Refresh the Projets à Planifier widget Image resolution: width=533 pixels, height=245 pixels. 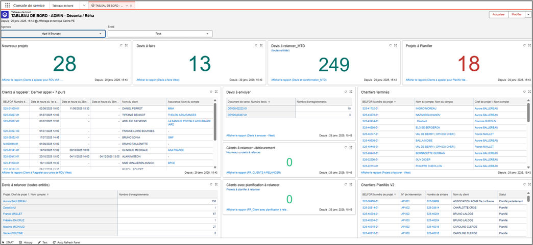(525, 45)
